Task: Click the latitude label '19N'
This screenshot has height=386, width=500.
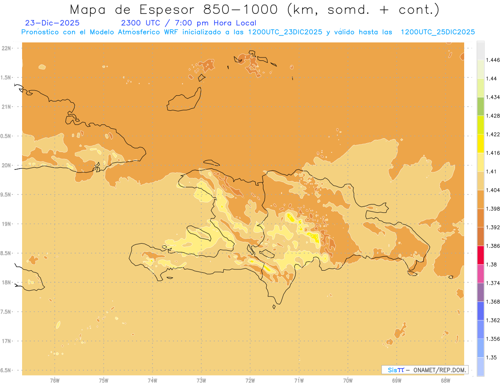Action: 6,224
